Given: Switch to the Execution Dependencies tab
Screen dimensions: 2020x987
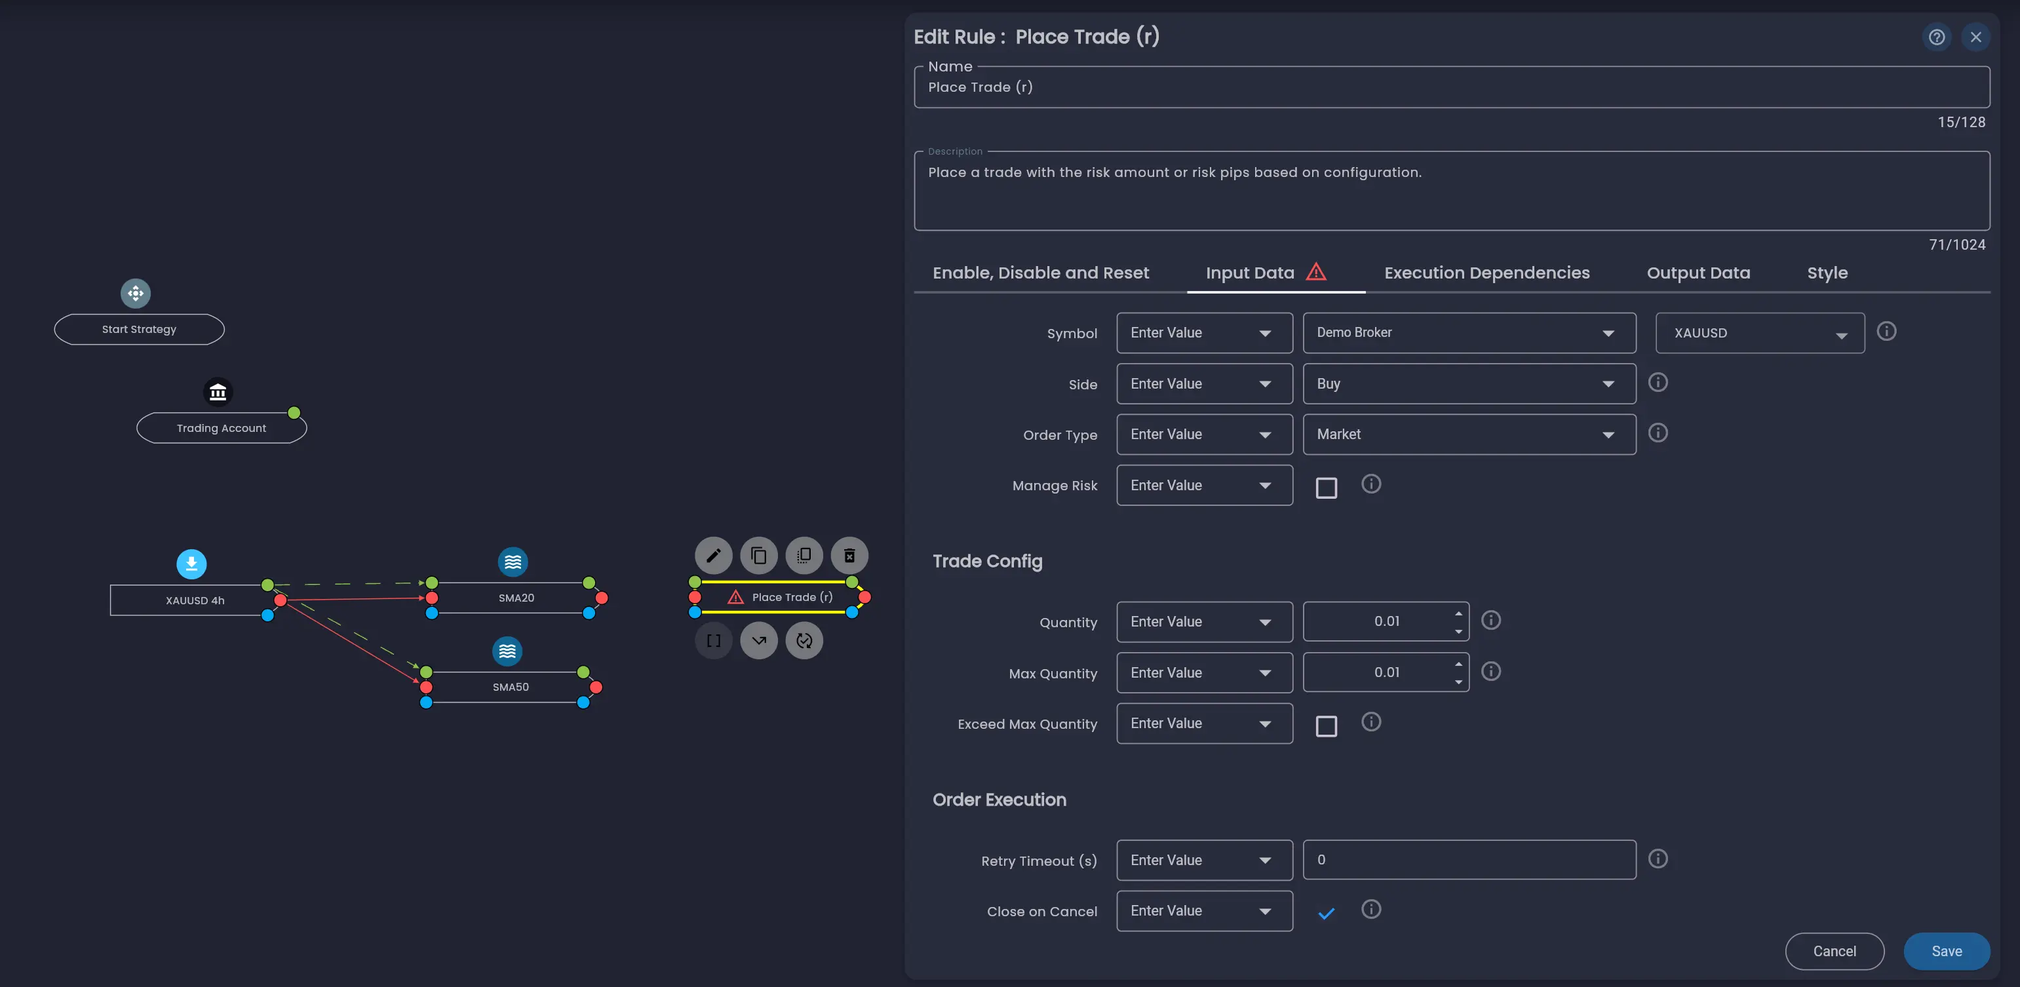Looking at the screenshot, I should point(1486,273).
